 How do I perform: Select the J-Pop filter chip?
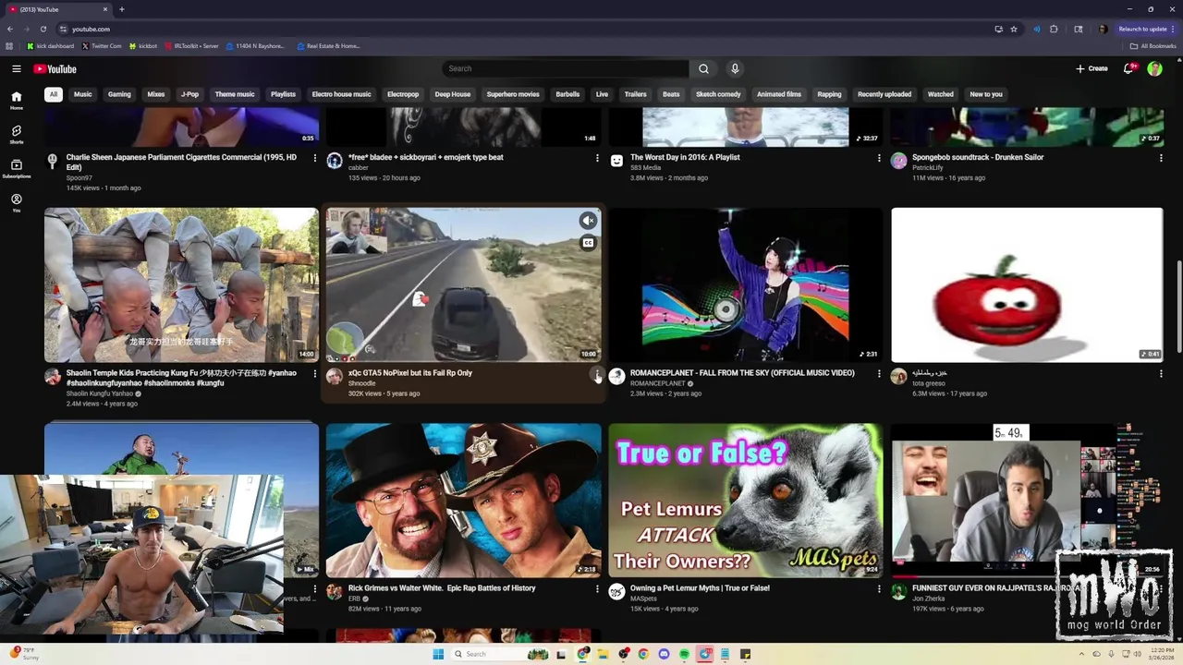point(190,94)
